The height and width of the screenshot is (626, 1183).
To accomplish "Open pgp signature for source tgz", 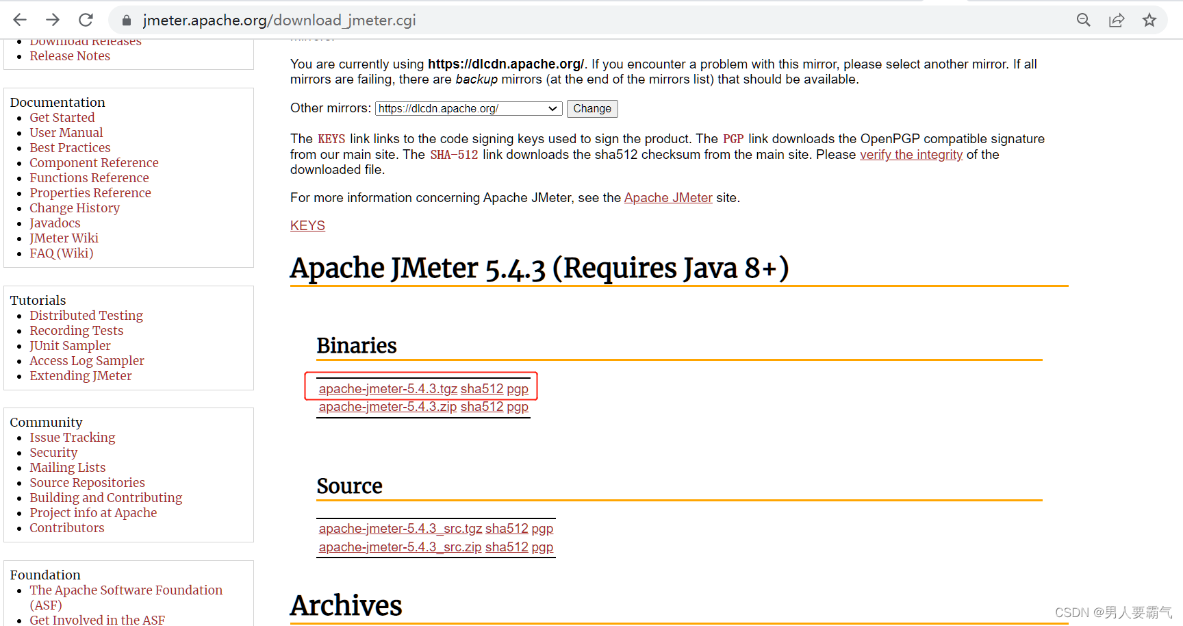I will (x=542, y=529).
